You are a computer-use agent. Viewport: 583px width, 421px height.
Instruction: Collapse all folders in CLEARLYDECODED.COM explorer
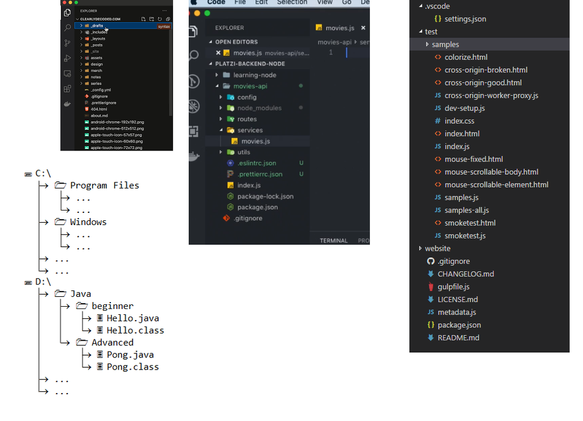tap(168, 19)
